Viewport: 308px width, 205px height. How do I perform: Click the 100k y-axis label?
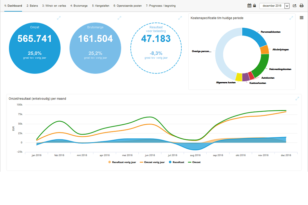pyautogui.click(x=20, y=105)
